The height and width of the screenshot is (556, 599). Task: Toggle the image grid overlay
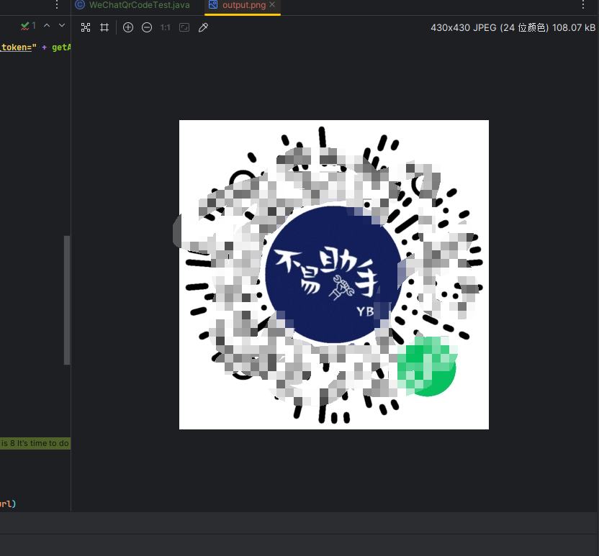coord(104,27)
